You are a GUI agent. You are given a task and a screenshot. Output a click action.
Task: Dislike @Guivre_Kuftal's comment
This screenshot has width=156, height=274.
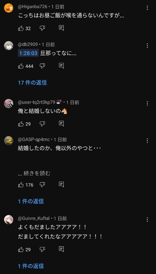[x=42, y=249]
